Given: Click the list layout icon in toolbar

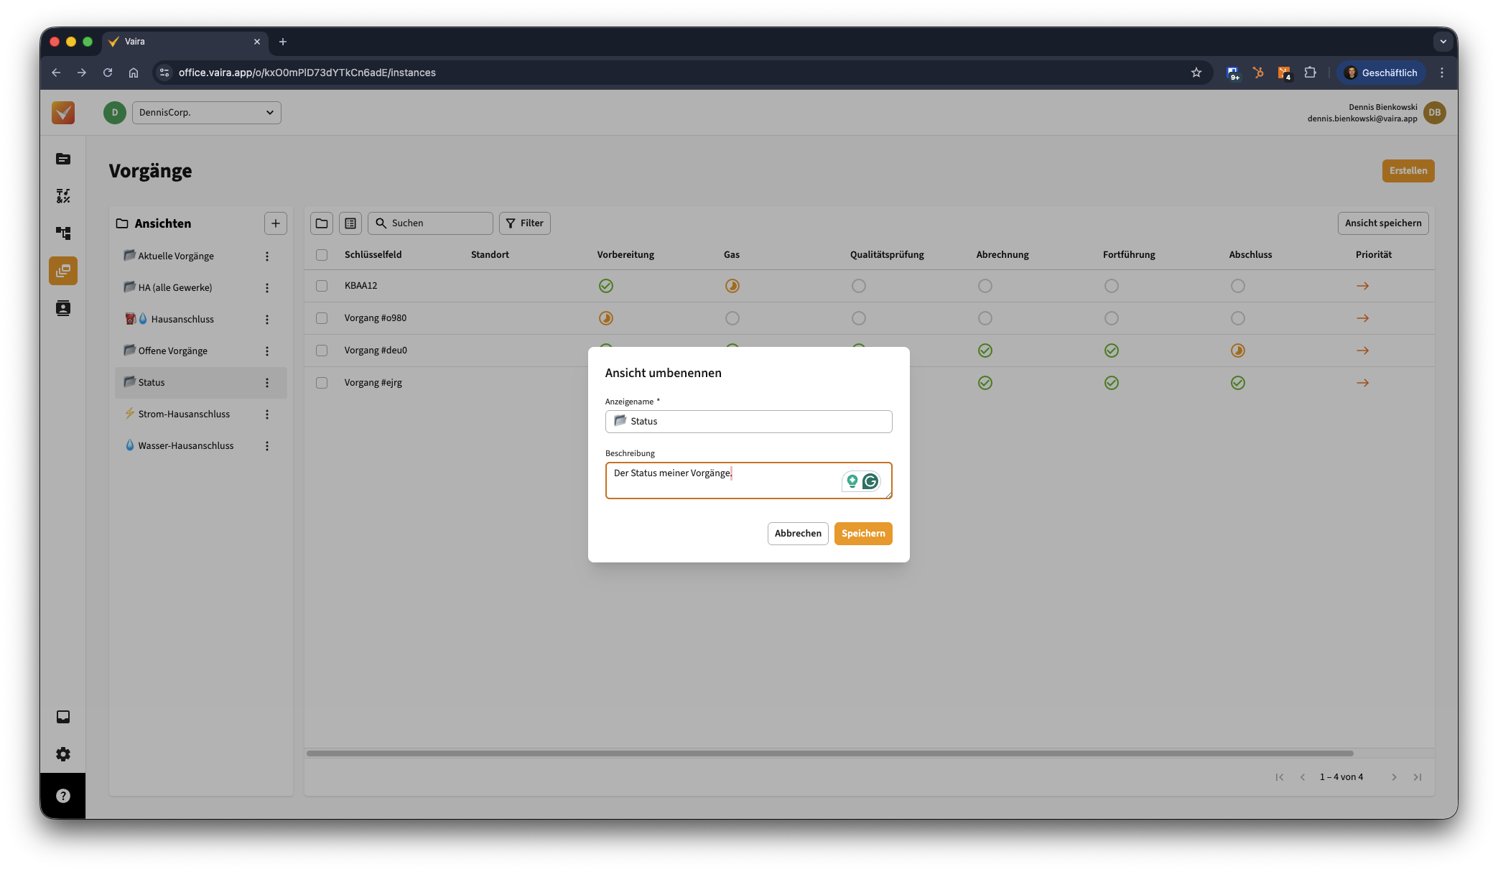Looking at the screenshot, I should coord(350,223).
